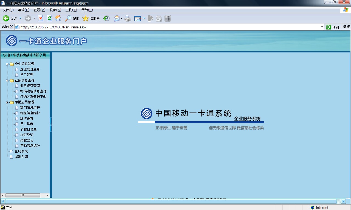This screenshot has width=351, height=210.
Task: Select 退出系统 to log out
Action: tap(21, 157)
